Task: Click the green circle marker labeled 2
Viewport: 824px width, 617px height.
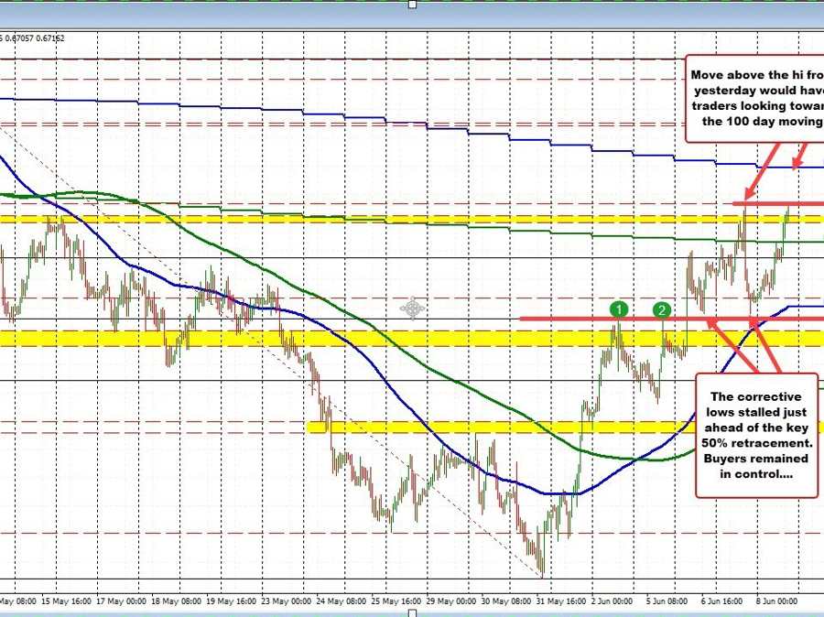Action: [662, 310]
